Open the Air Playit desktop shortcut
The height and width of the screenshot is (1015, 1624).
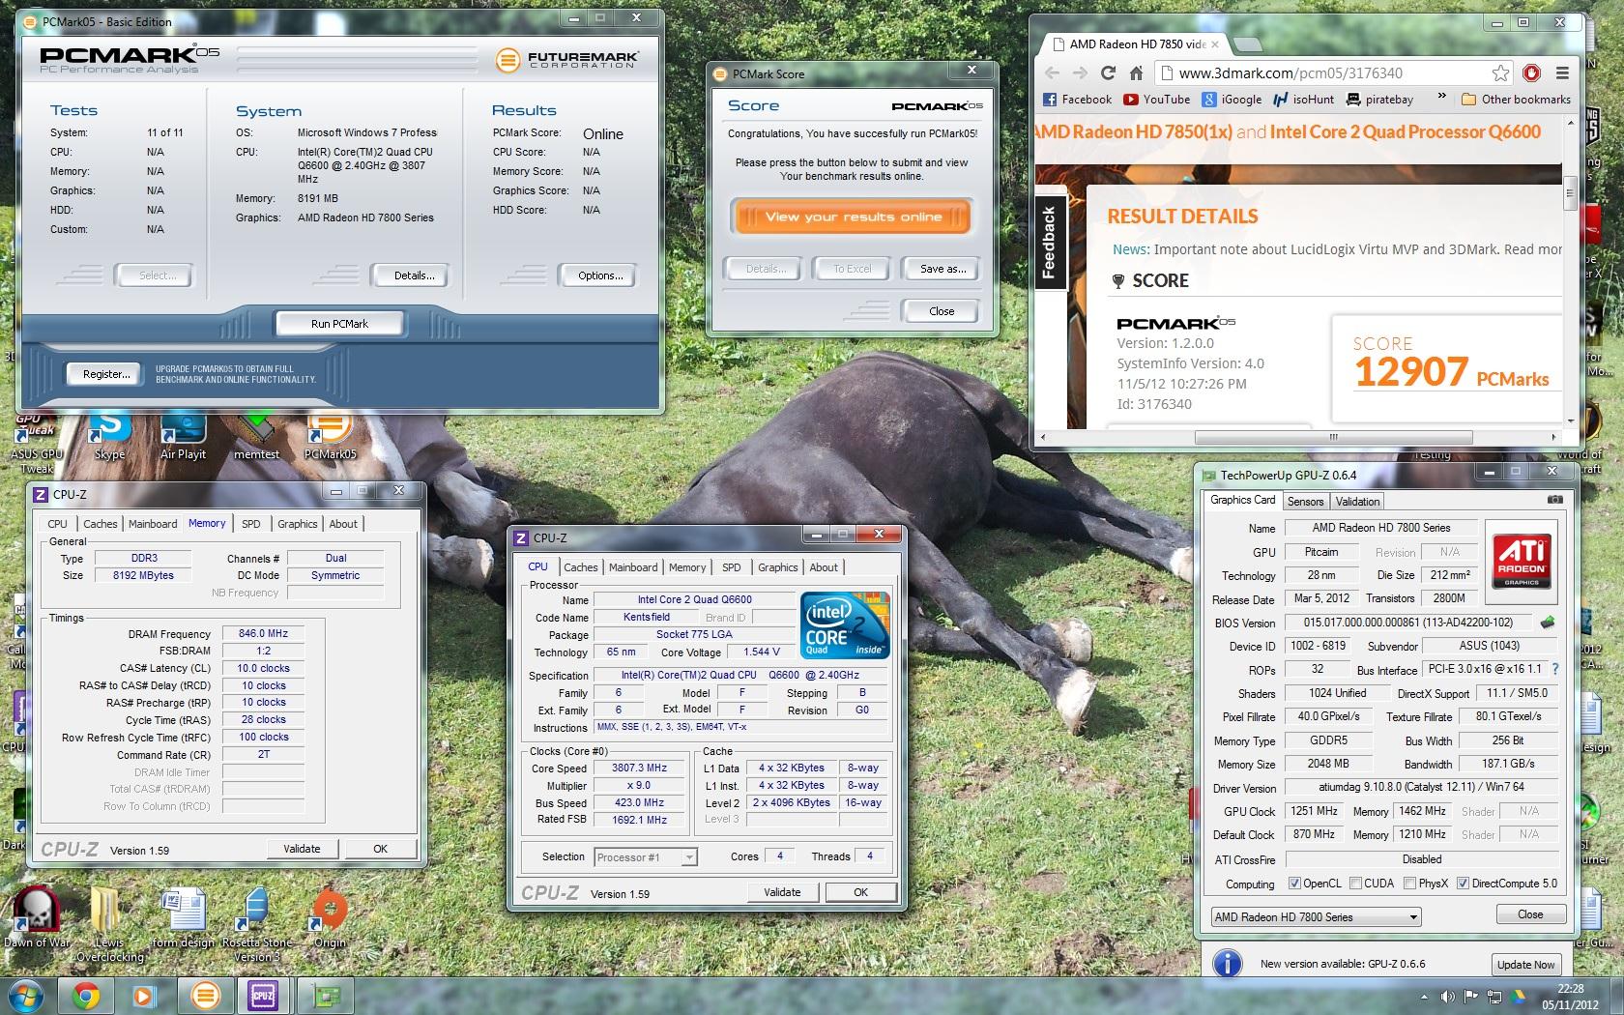click(x=183, y=434)
